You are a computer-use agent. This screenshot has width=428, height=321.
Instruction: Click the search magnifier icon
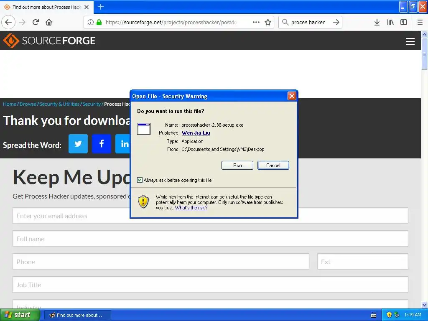285,22
